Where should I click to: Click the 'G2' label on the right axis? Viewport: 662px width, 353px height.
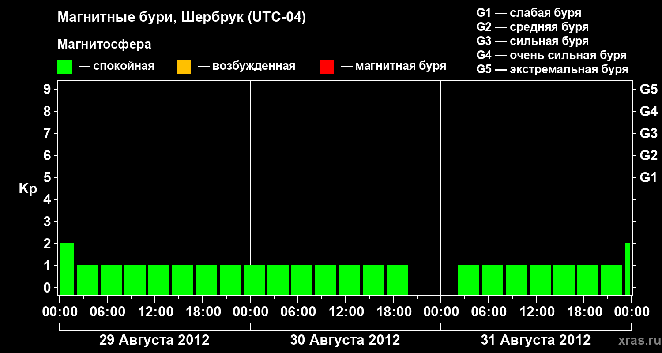pyautogui.click(x=648, y=155)
